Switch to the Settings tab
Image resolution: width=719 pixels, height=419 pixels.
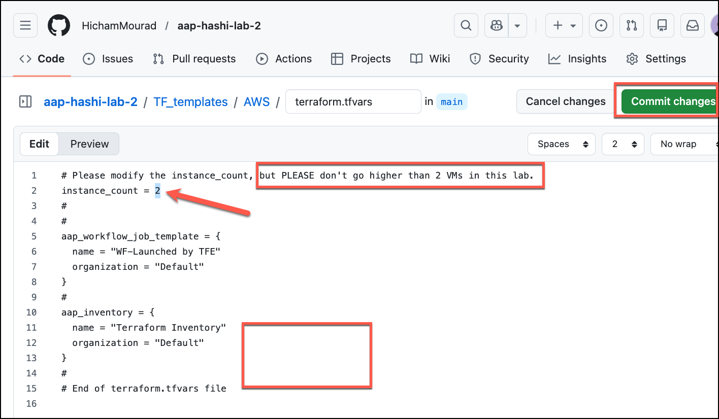656,59
